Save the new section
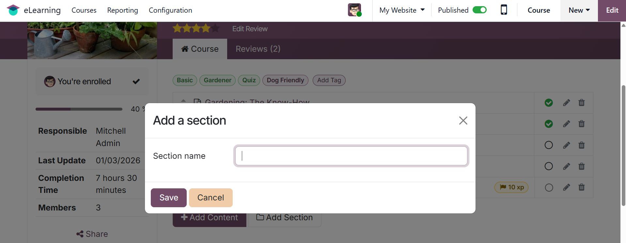 coord(168,198)
